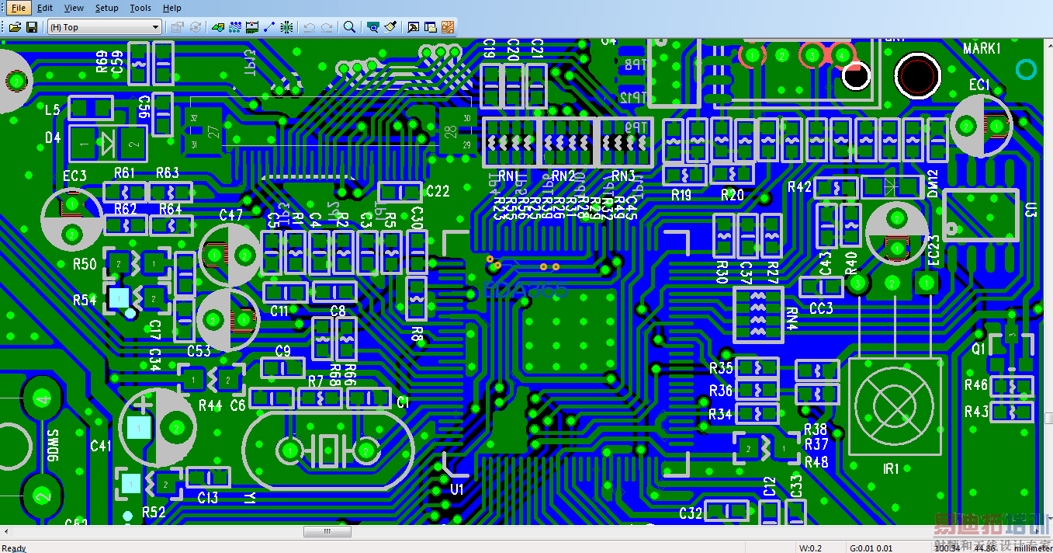Click the Open file folder icon
1053x553 pixels.
pos(15,27)
